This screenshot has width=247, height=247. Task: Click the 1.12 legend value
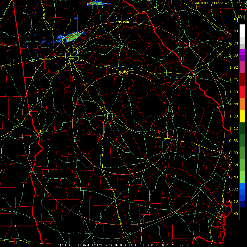click(234, 128)
